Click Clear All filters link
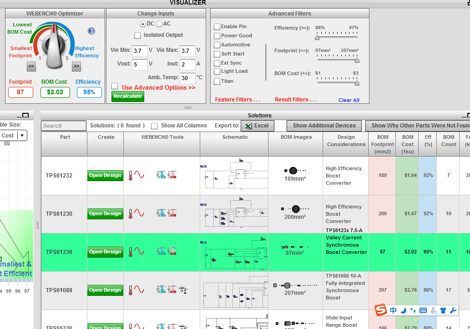 coord(349,100)
